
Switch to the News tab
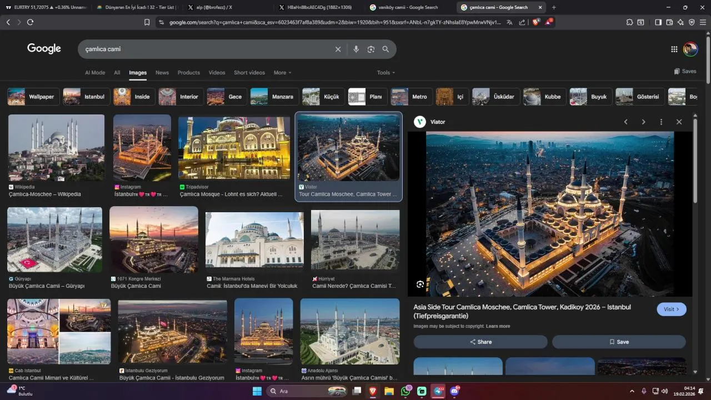162,73
